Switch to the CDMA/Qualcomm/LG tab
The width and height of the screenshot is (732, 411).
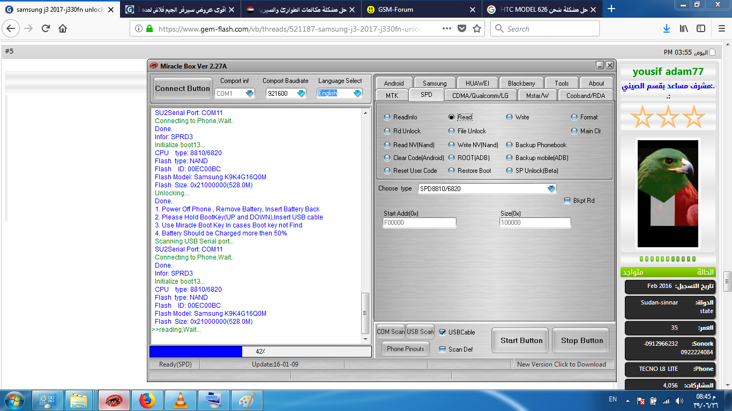tap(480, 95)
